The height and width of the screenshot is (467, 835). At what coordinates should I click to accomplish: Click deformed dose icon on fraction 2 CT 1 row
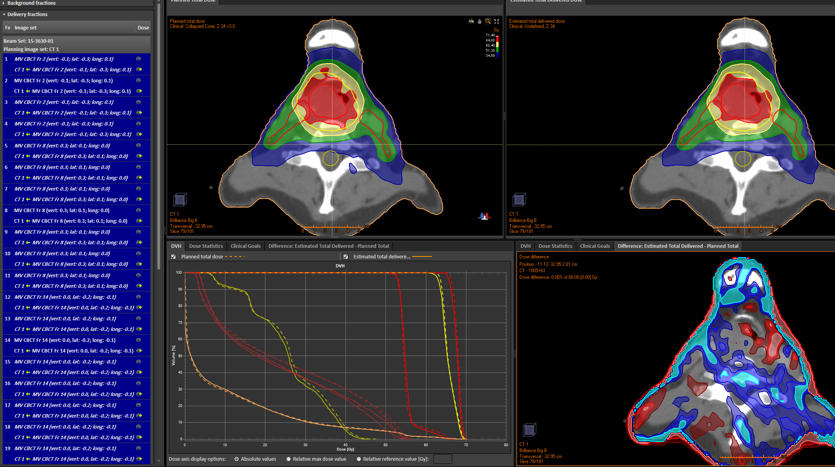click(139, 91)
